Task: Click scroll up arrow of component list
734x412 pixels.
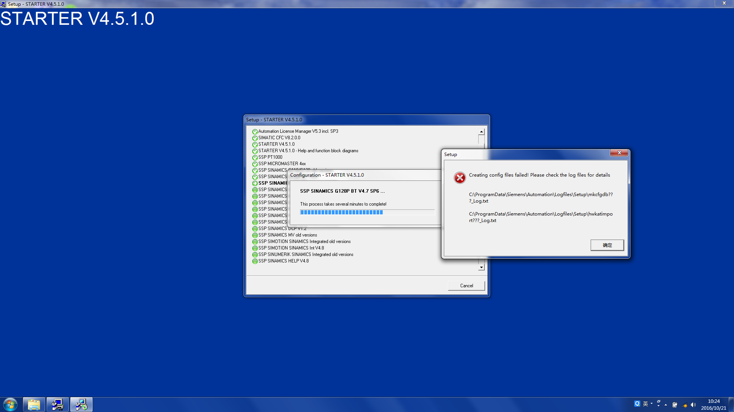Action: (481, 132)
